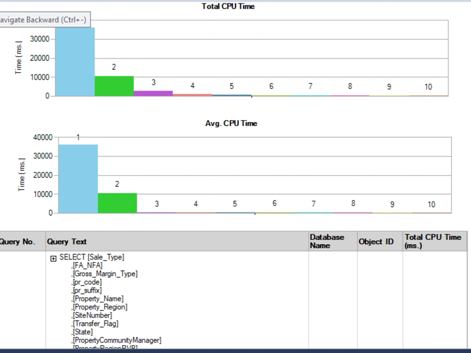Image resolution: width=471 pixels, height=353 pixels.
Task: Click the SELECT [Sale_Type] query line
Action: click(x=92, y=257)
